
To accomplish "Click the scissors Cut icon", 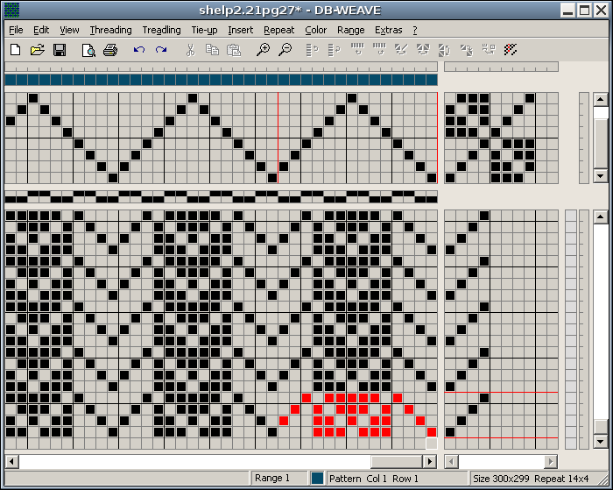I will pos(190,50).
